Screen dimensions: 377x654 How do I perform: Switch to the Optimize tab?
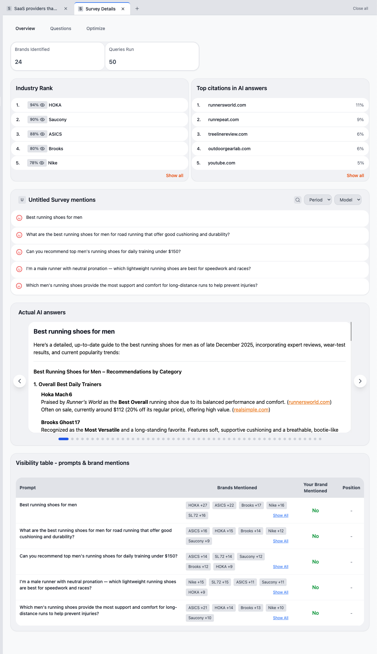point(95,28)
